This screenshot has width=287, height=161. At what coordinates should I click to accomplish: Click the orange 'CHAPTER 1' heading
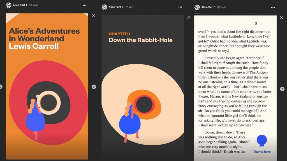(119, 34)
